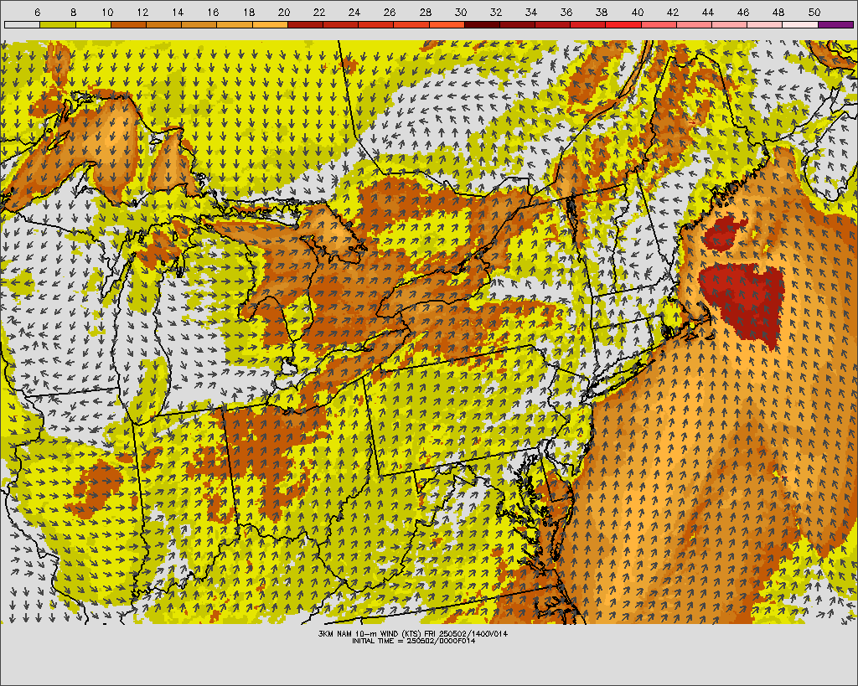
Task: Click the "30" legend scale label
Action: [x=461, y=12]
